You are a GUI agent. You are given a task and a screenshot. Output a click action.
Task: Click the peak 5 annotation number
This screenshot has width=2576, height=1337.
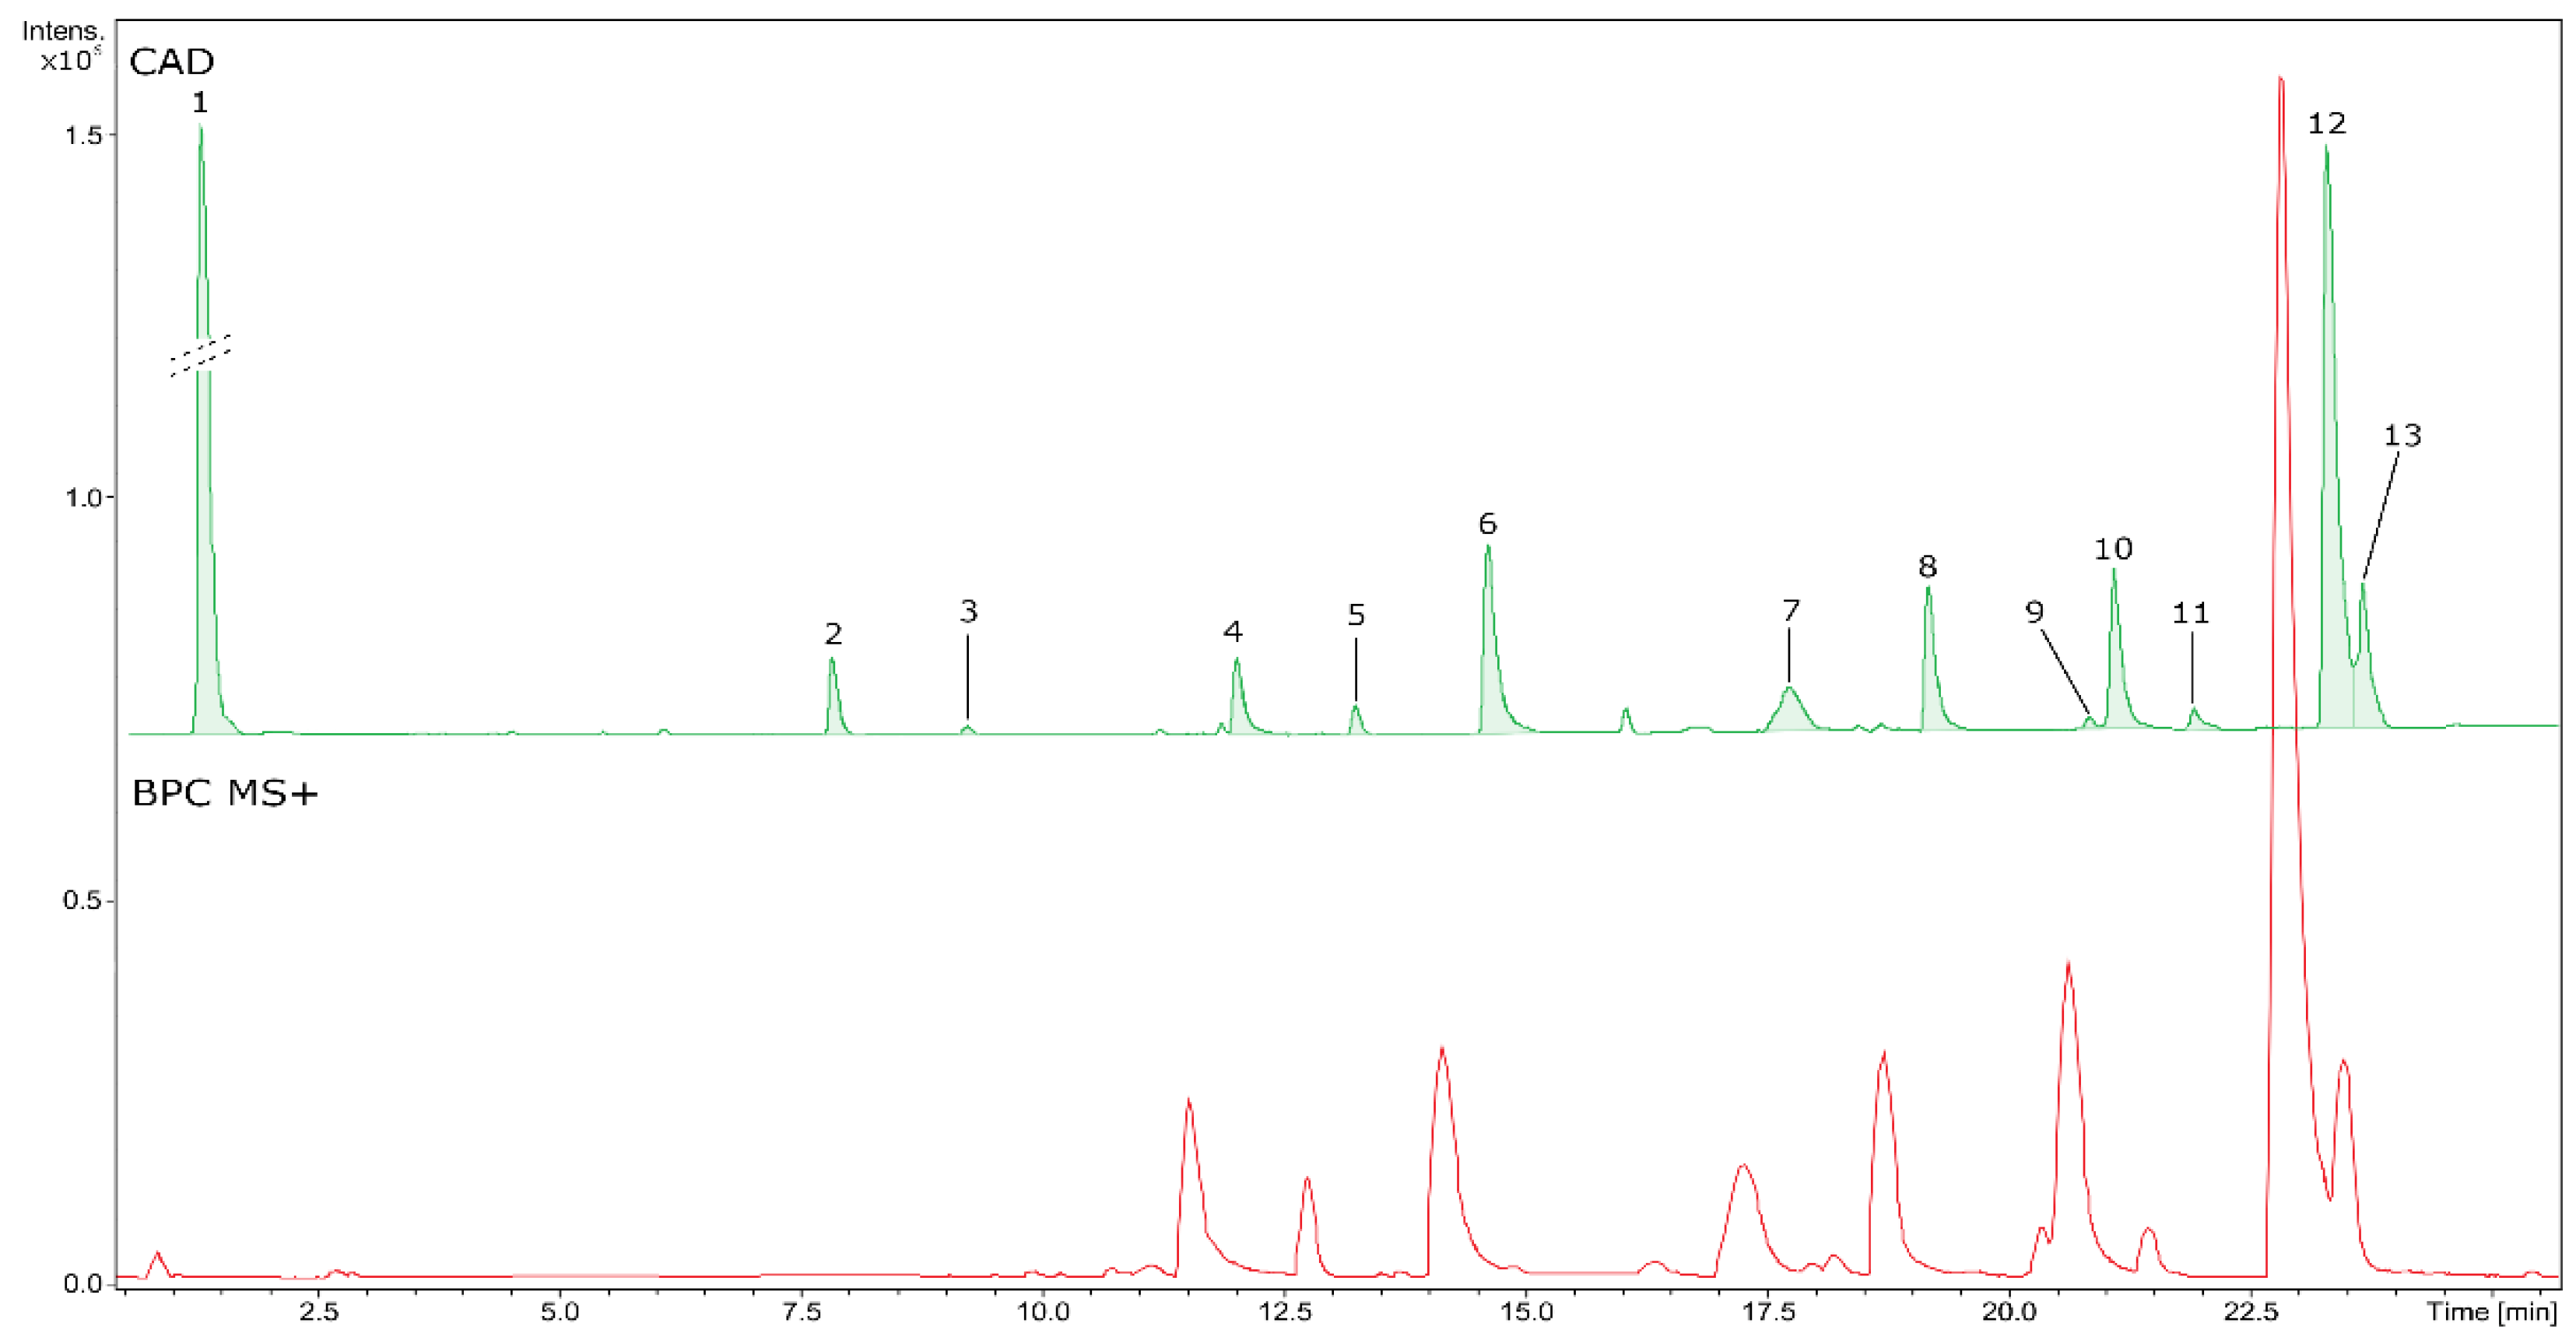point(1356,615)
